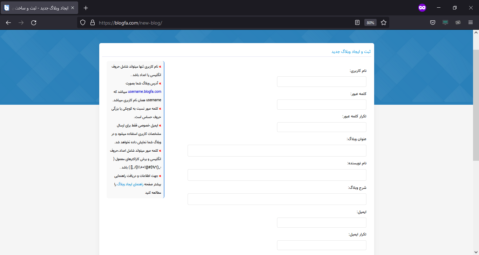Viewport: 479px width, 255px height.
Task: Open the tracking protection shield icon
Action: coord(83,22)
